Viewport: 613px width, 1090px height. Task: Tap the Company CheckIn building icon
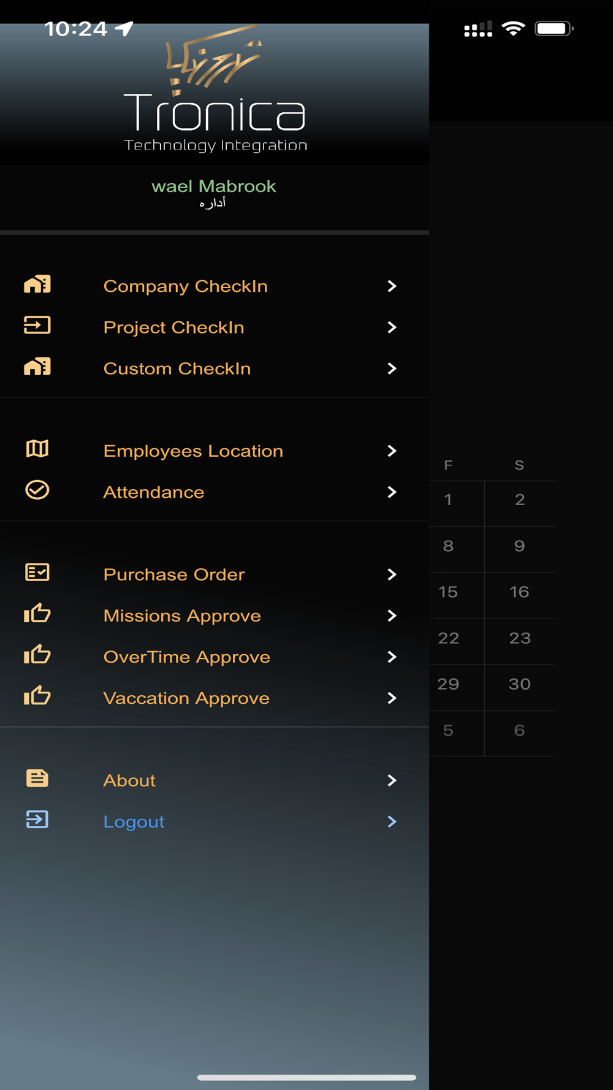37,285
